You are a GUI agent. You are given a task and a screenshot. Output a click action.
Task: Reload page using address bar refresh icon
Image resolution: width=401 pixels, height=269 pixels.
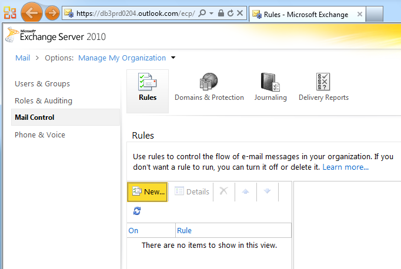230,13
